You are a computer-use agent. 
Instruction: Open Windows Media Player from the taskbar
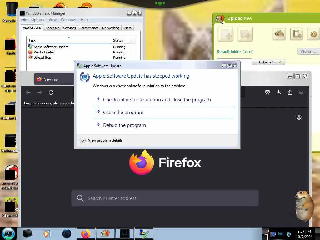pyautogui.click(x=47, y=234)
